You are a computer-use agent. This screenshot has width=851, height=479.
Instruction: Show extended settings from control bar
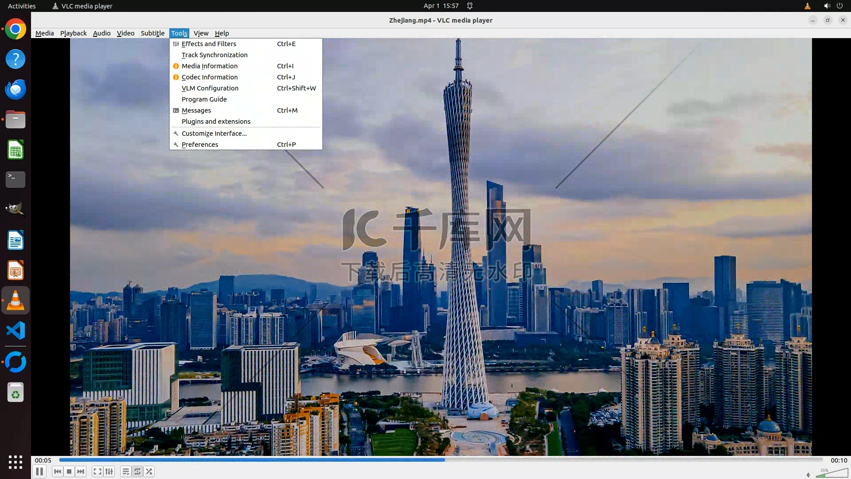109,471
